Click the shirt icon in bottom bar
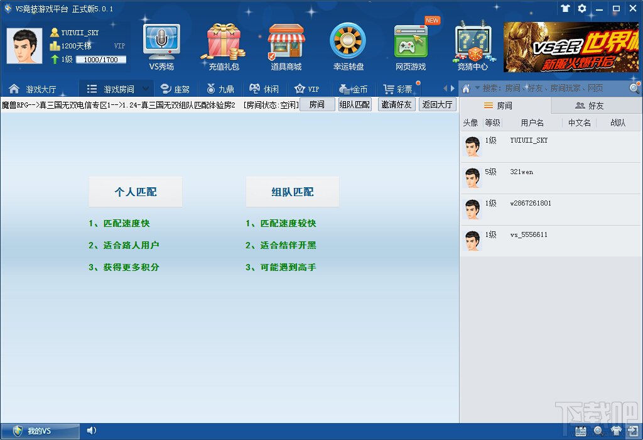This screenshot has height=440, width=643. 615,431
